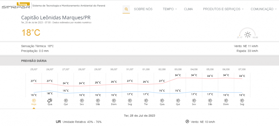279x126 pixels.
Task: Click the wind compass icon
Action: [187, 121]
